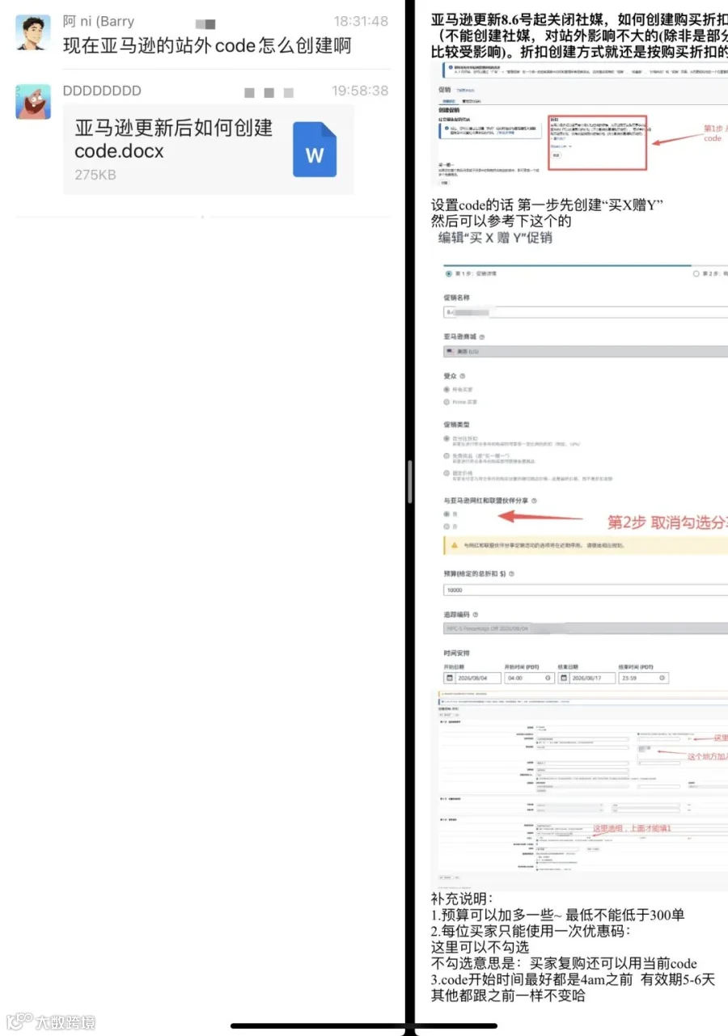
Task: Choose the Prime 买家 audience option
Action: (x=447, y=402)
